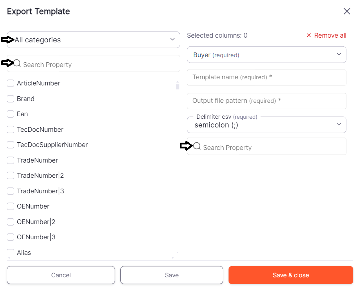Screen dimensions: 358x290
Task: Open the Delimiter csv semicolon dropdown
Action: tap(267, 125)
